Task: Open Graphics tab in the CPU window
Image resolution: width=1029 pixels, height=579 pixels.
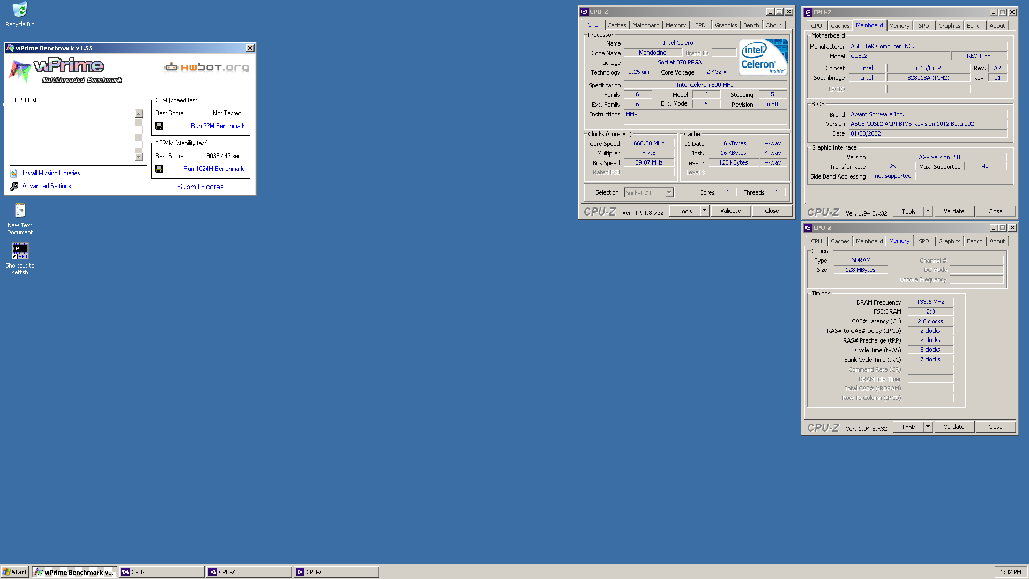Action: [x=726, y=25]
